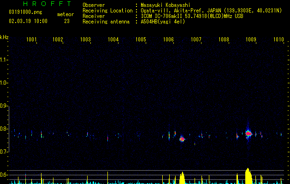This screenshot has height=184, width=290.
Task: Click the A504HB(yagi 4el) antenna text
Action: point(163,22)
